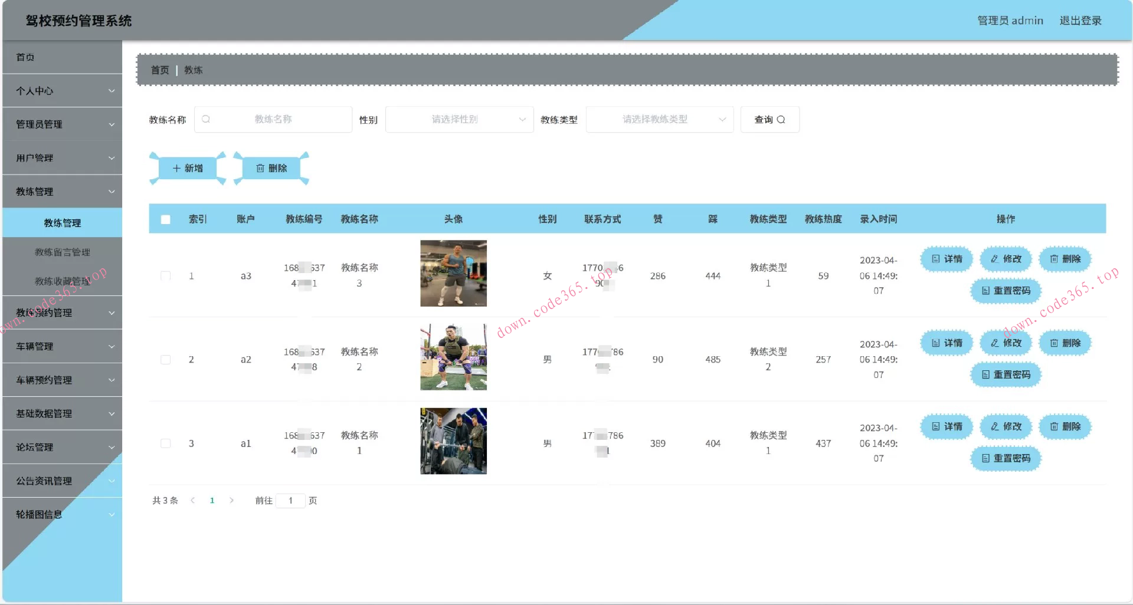Expand the 轮播图信息 sidebar menu
1133x605 pixels.
click(x=62, y=515)
